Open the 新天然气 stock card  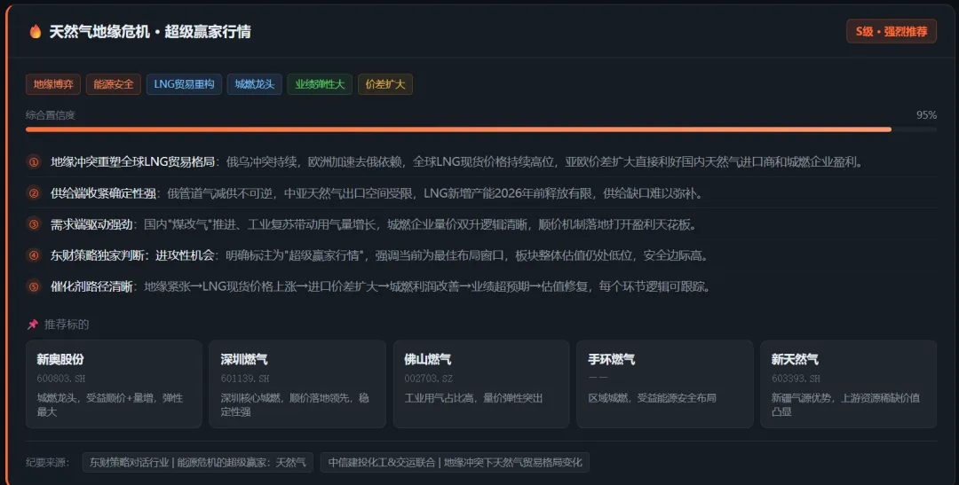tap(848, 384)
